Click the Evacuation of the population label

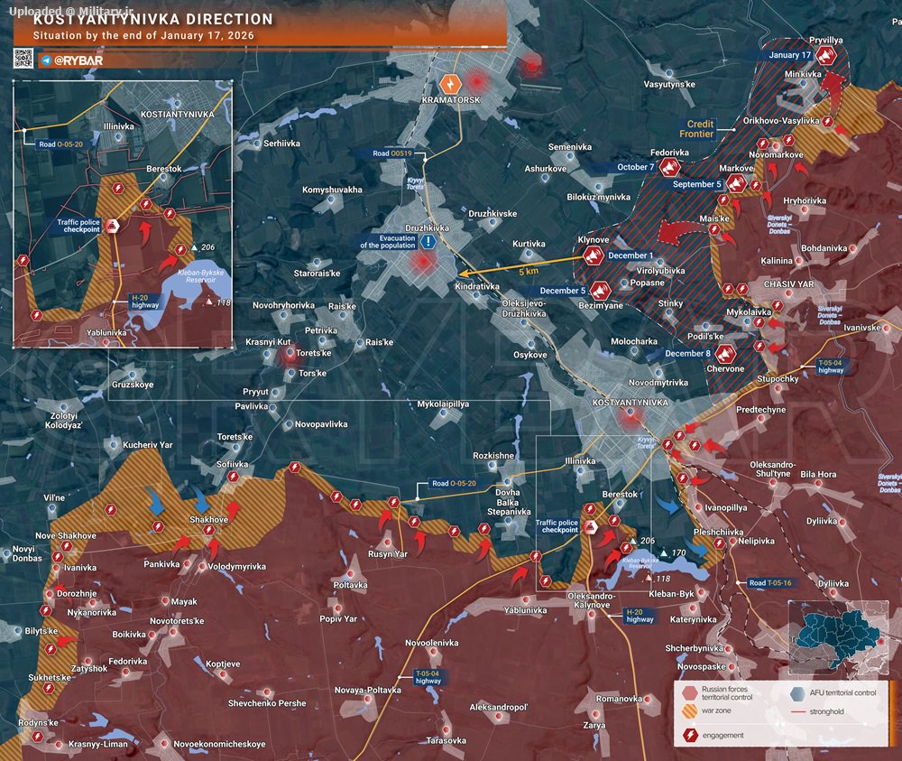pos(388,242)
